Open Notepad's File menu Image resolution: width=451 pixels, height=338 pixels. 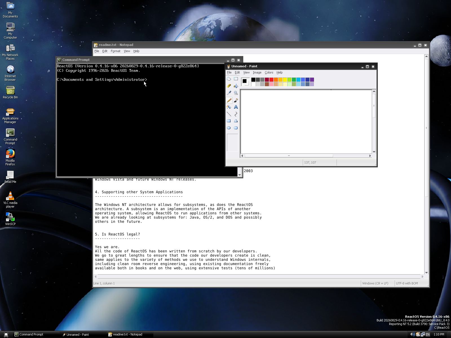click(x=97, y=51)
